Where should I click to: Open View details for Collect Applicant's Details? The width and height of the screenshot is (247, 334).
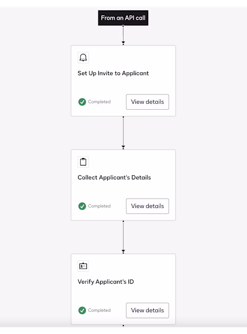coord(147,206)
